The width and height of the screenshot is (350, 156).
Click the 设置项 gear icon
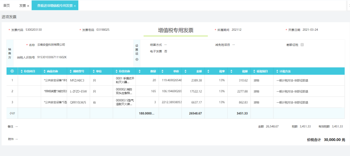(x=137, y=60)
